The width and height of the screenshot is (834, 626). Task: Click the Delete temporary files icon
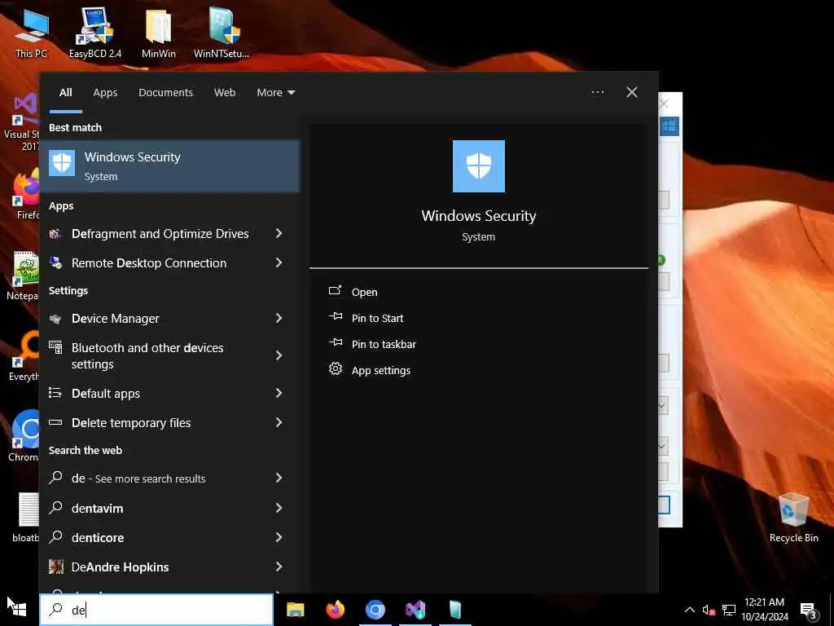[55, 423]
